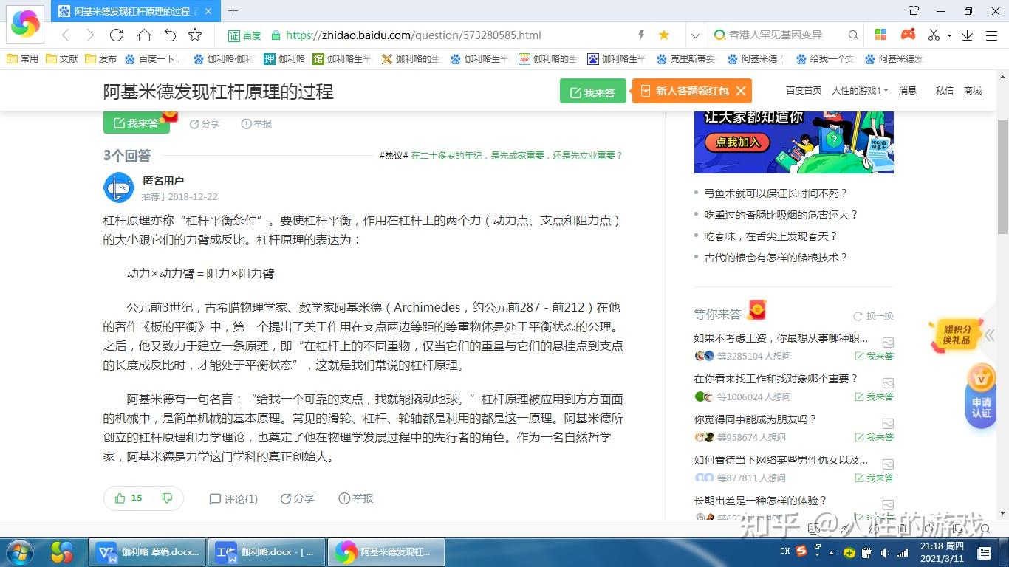Select the scissors screenshot tool

coord(933,35)
